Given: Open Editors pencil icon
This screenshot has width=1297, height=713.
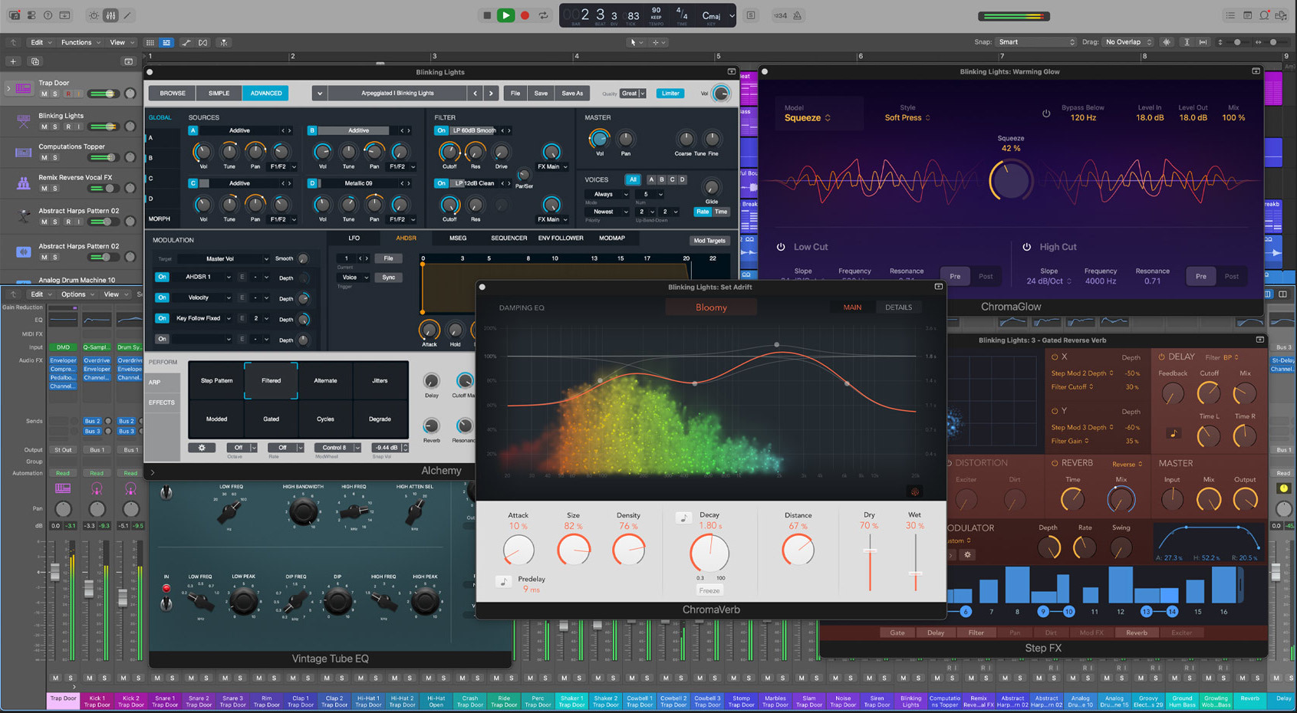Looking at the screenshot, I should pos(127,15).
